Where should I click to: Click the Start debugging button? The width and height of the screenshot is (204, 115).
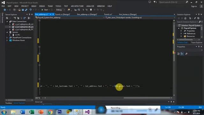coord(45,10)
